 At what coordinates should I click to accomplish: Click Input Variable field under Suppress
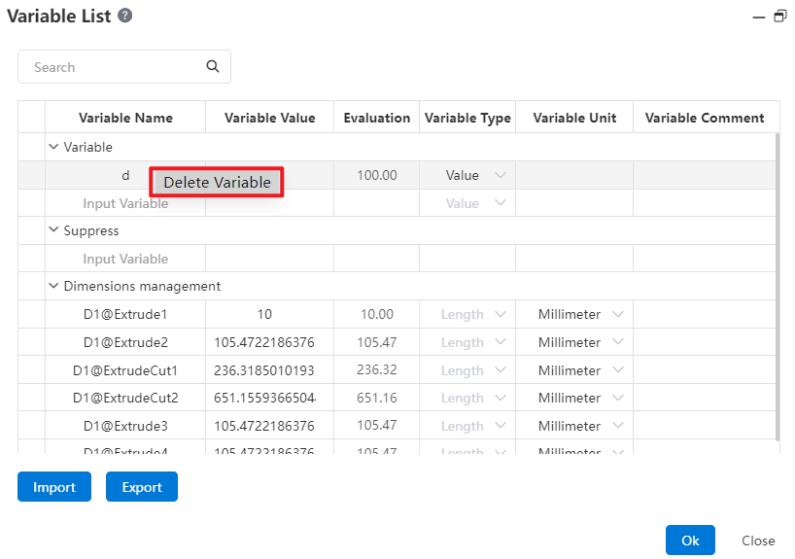tap(125, 259)
